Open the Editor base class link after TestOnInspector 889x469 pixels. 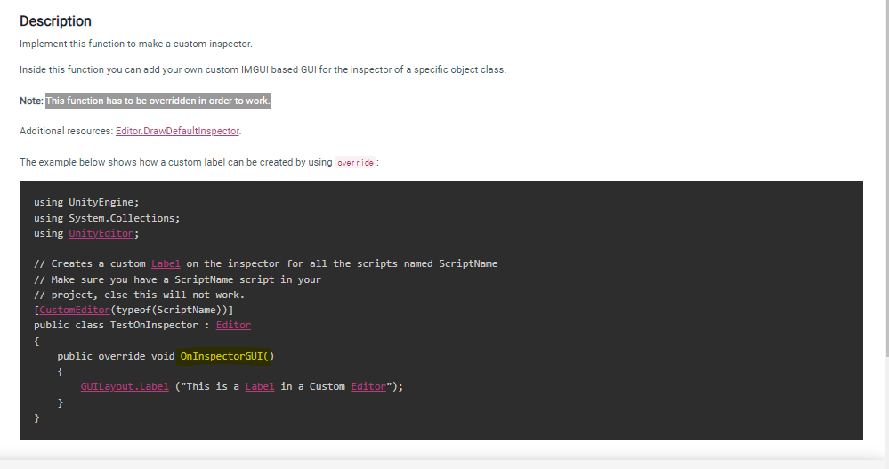(233, 325)
